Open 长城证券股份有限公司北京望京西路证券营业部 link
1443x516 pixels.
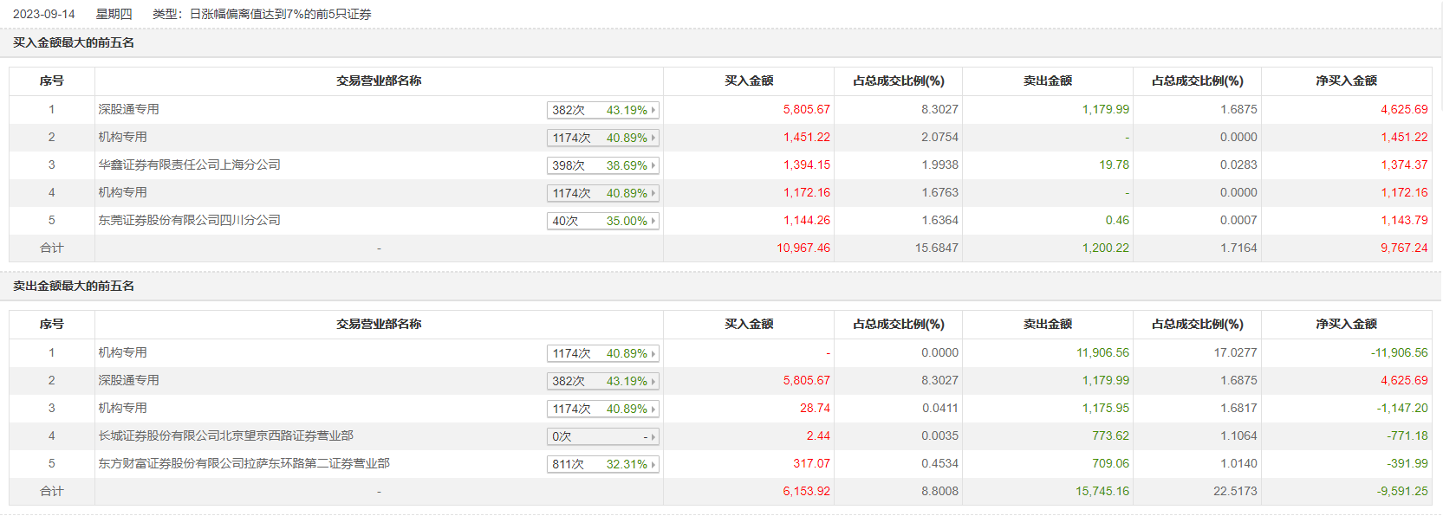(x=225, y=435)
